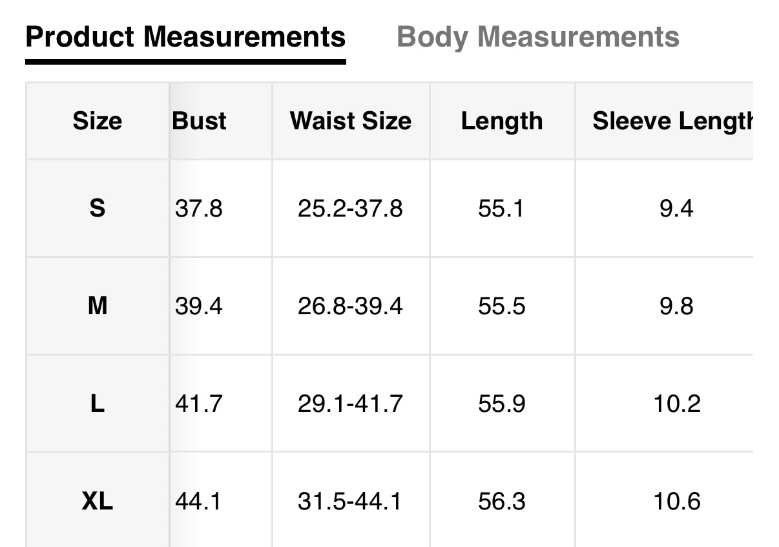
Task: Click waist range 25.2-37.8 for size S
Action: [x=350, y=208]
